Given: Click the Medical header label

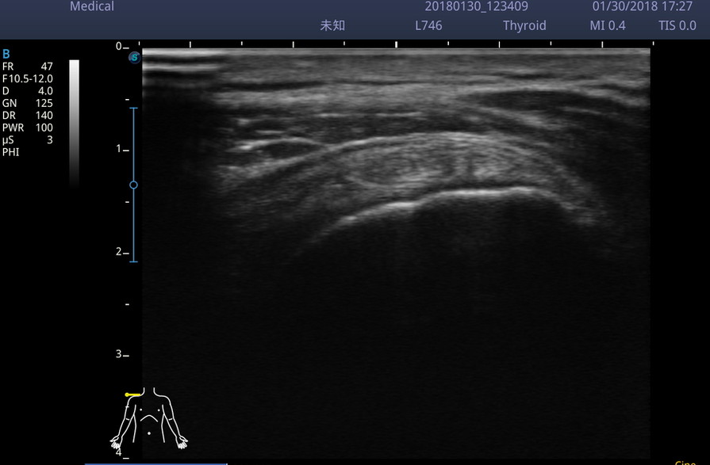Looking at the screenshot, I should 91,6.
